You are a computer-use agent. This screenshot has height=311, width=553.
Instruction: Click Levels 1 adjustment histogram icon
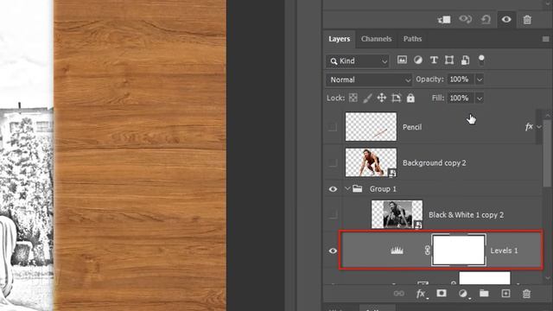pyautogui.click(x=397, y=251)
